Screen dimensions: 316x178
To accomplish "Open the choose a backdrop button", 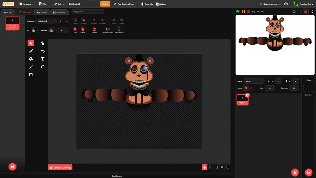I will point(309,172).
